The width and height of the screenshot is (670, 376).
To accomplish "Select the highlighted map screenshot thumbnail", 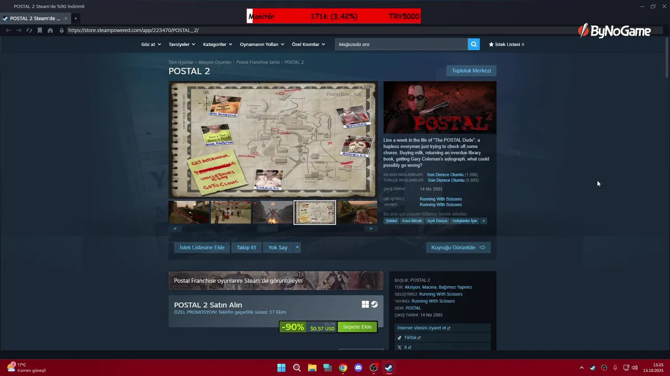I will [315, 212].
